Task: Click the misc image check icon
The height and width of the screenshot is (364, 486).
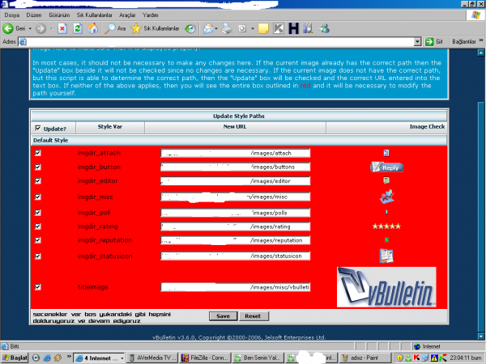Action: (x=386, y=197)
